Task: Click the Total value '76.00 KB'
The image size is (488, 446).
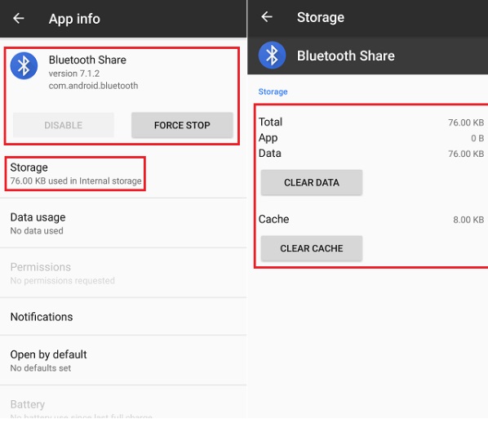Action: (466, 123)
